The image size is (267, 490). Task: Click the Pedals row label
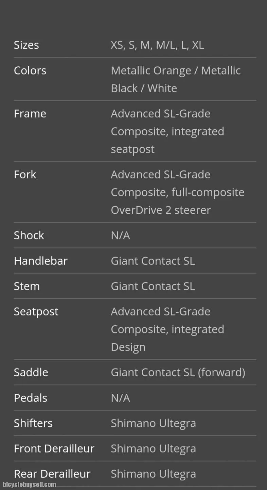click(x=31, y=398)
